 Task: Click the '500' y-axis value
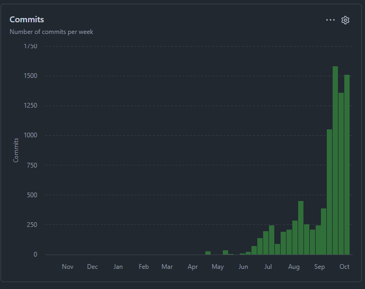pos(32,195)
